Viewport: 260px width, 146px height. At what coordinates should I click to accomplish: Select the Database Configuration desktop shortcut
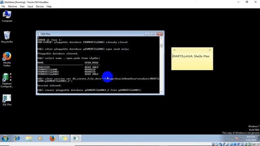(x=7, y=80)
